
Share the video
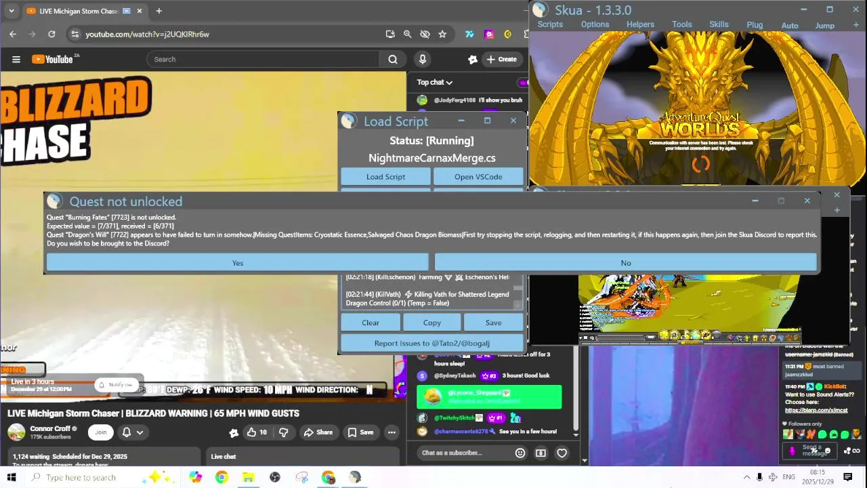(318, 432)
